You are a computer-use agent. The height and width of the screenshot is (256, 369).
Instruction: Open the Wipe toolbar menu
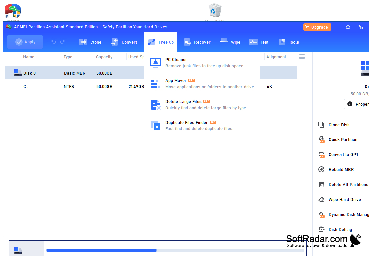pyautogui.click(x=230, y=42)
